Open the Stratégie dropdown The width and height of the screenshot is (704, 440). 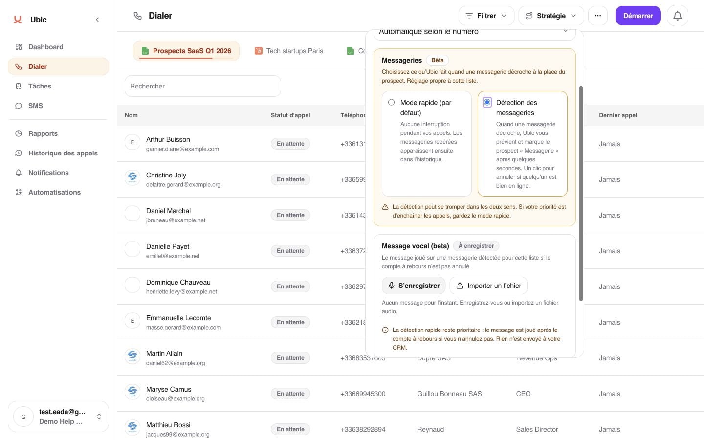tap(551, 16)
